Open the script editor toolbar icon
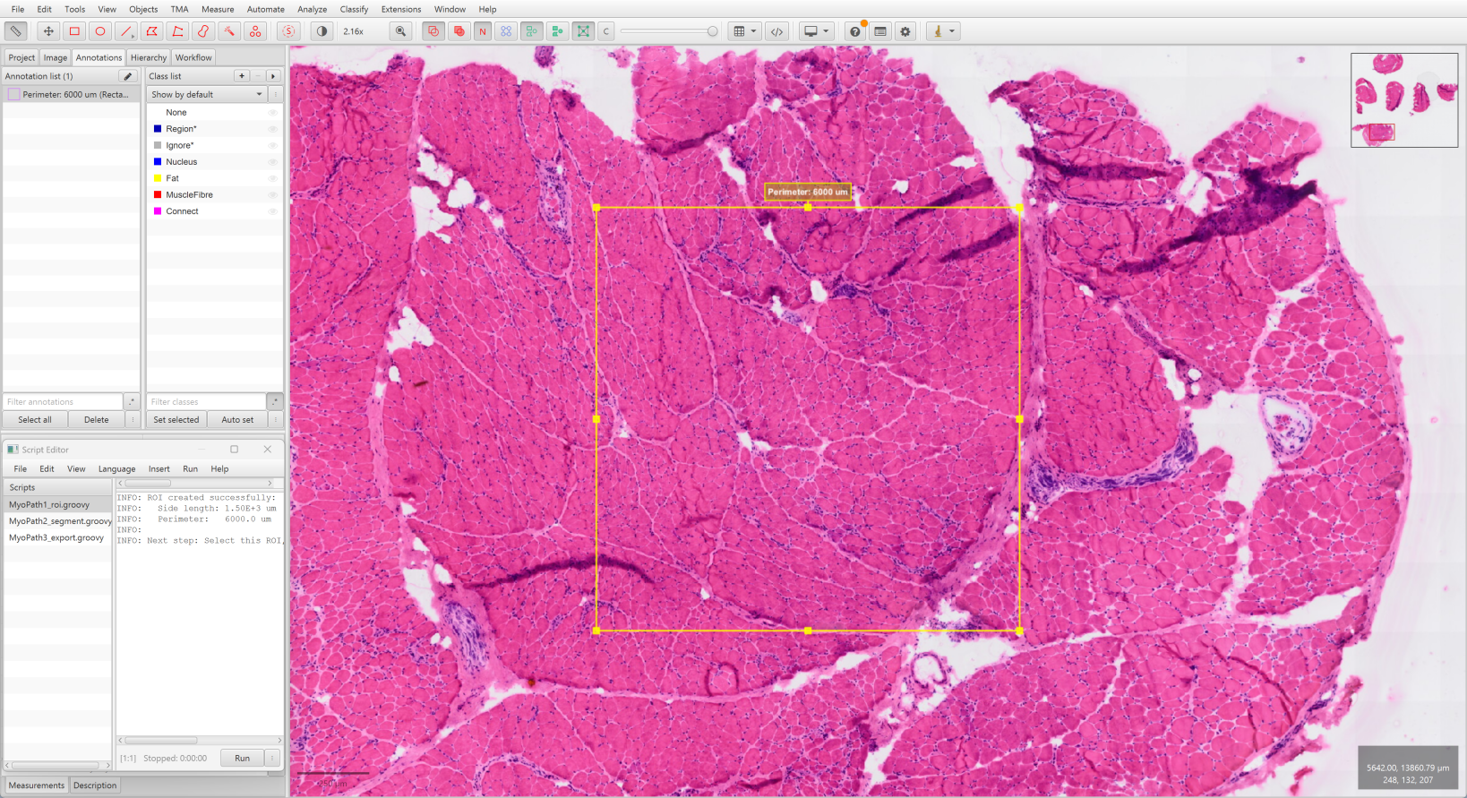The height and width of the screenshot is (798, 1467). coord(776,31)
